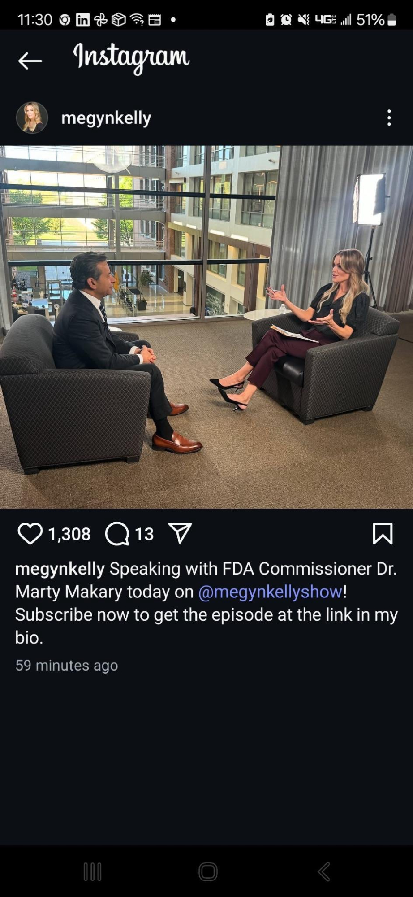Open comments via the speech bubble icon
Screen dimensions: 413x897
coord(117,534)
